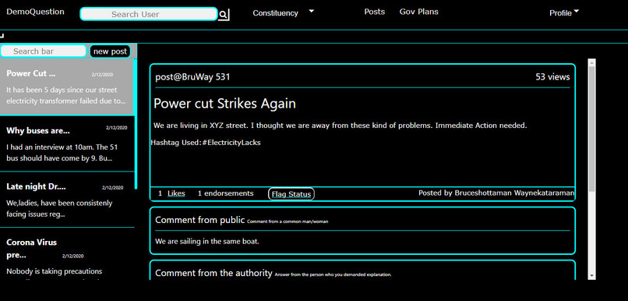
Task: Open the 'Why buses are...' post
Action: (66, 144)
